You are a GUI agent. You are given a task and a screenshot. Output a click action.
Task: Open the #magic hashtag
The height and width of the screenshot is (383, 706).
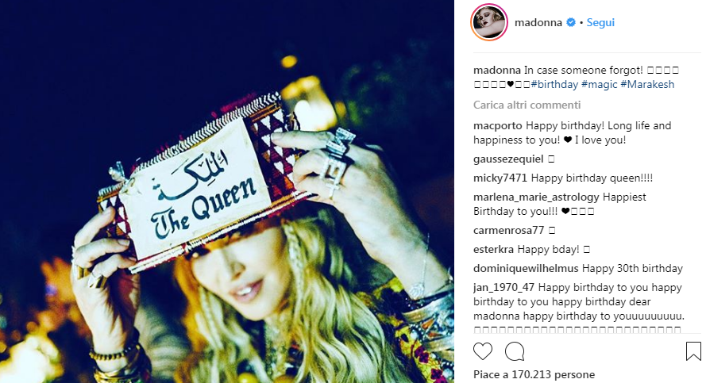(x=600, y=84)
